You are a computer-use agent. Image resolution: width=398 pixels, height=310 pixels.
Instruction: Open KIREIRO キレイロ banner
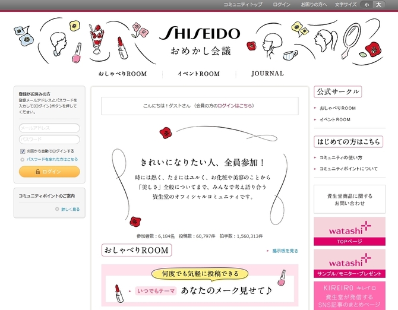coord(349,296)
